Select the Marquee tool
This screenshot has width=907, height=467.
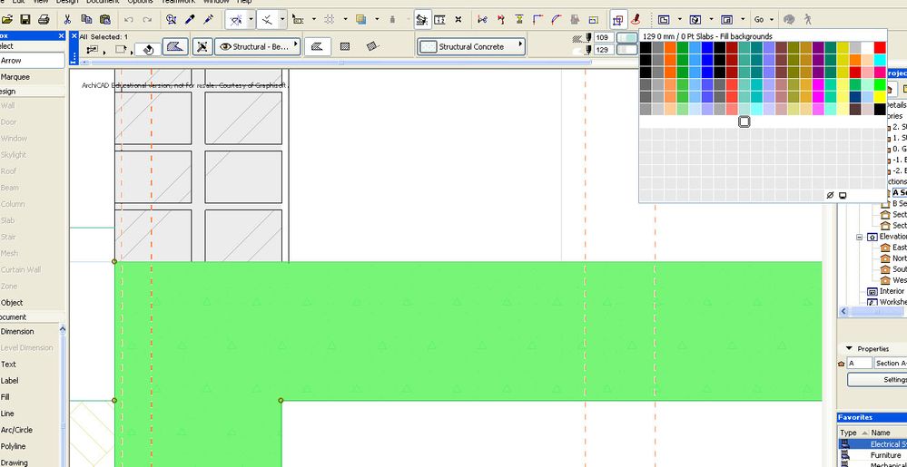[x=33, y=77]
